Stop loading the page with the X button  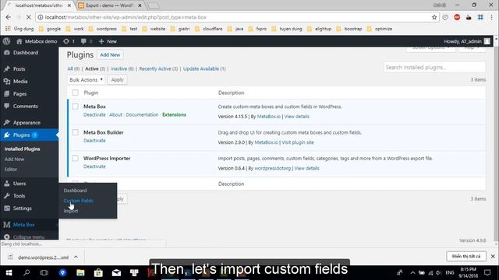pos(28,17)
